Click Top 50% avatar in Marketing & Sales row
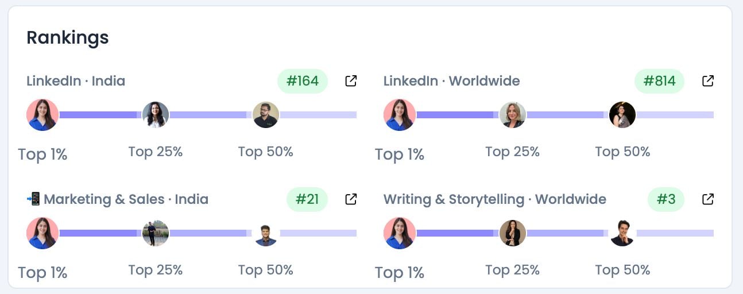Screen dimensions: 743x294 coord(266,233)
